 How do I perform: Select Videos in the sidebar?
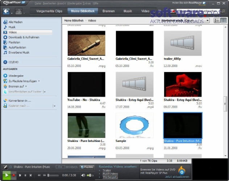pyautogui.click(x=28, y=32)
